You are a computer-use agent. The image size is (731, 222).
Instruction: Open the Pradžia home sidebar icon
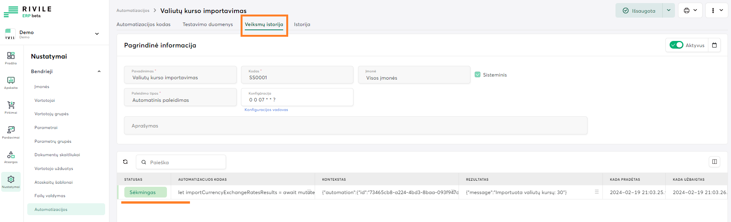(x=11, y=58)
